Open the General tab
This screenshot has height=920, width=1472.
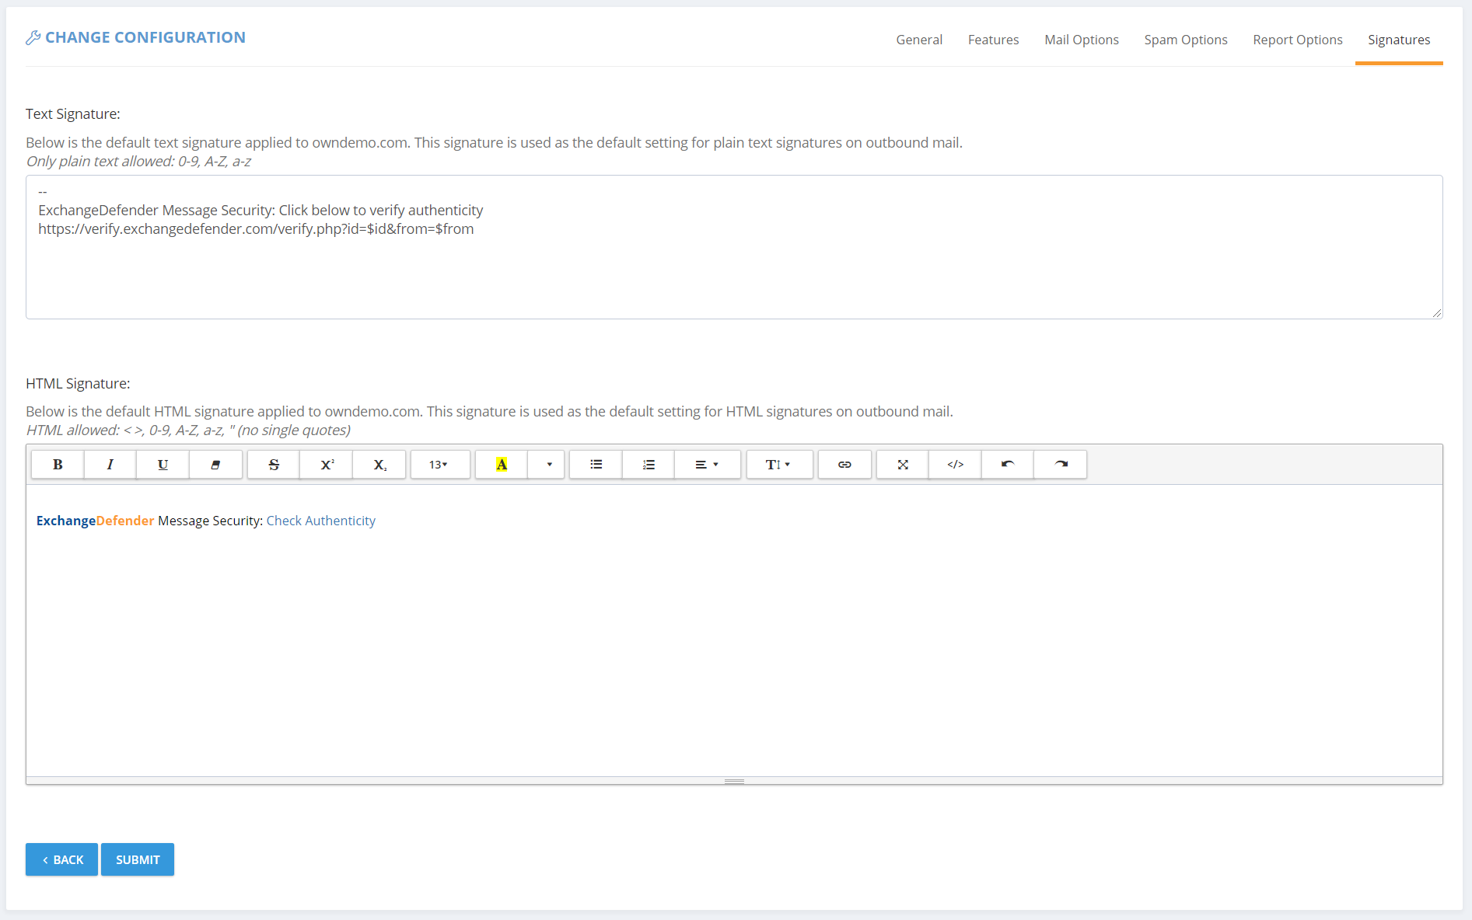tap(919, 40)
